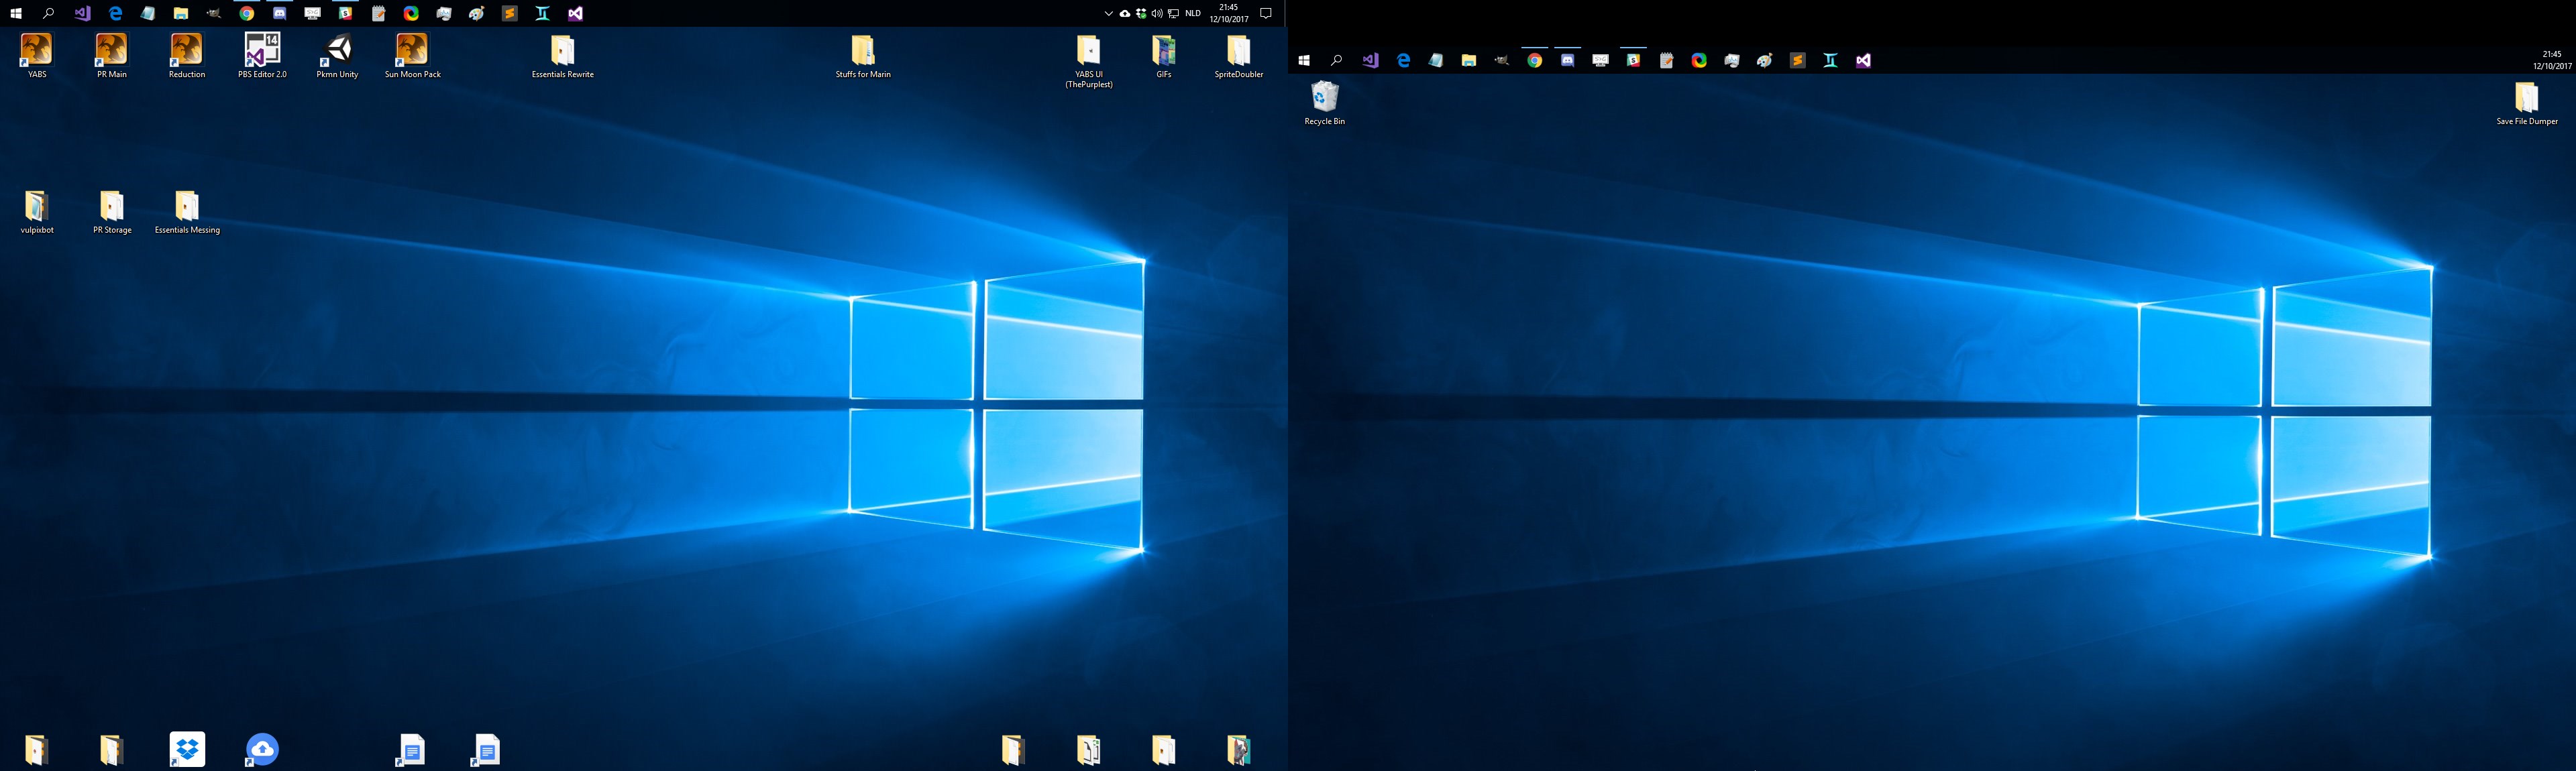This screenshot has height=771, width=2576.
Task: Switch to Chrome on right monitor taskbar
Action: [x=1535, y=61]
